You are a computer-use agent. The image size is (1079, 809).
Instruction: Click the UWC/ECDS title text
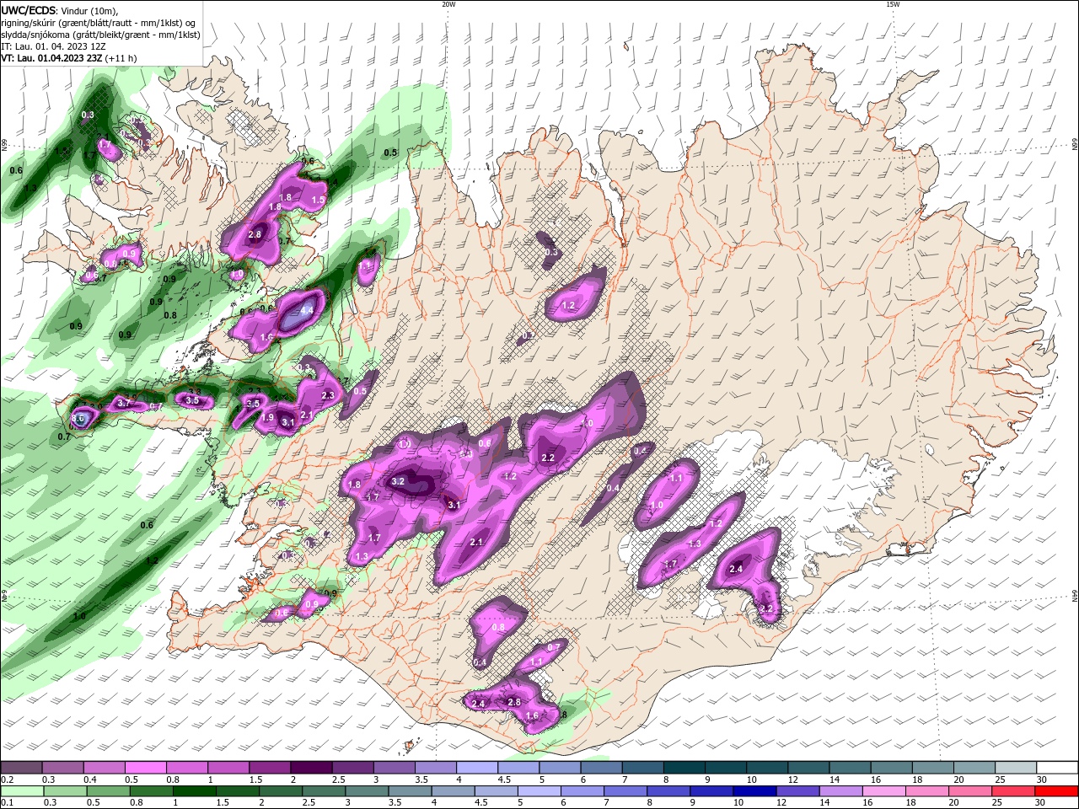tap(29, 10)
